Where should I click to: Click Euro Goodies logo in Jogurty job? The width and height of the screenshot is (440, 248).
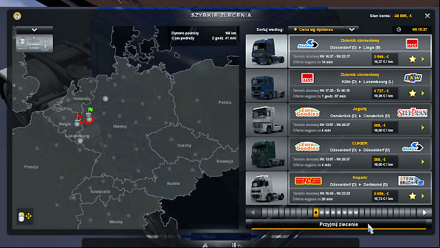[x=308, y=112]
